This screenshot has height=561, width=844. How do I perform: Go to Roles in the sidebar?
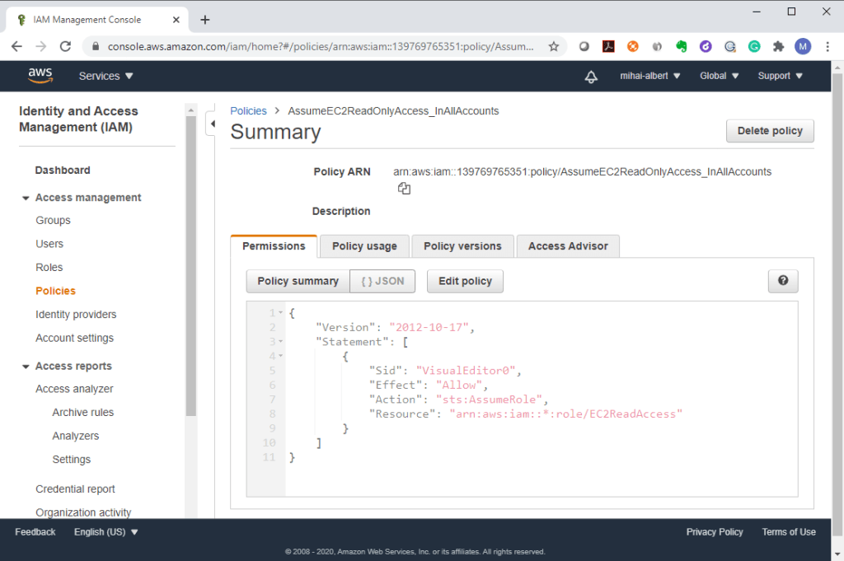[x=49, y=268]
